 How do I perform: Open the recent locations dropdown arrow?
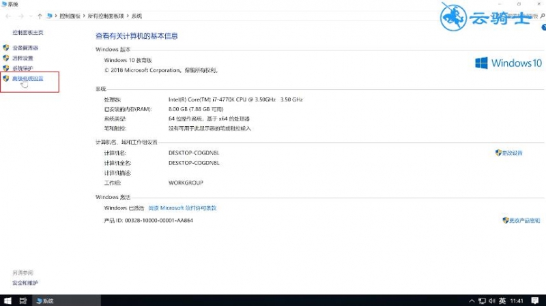(31, 16)
